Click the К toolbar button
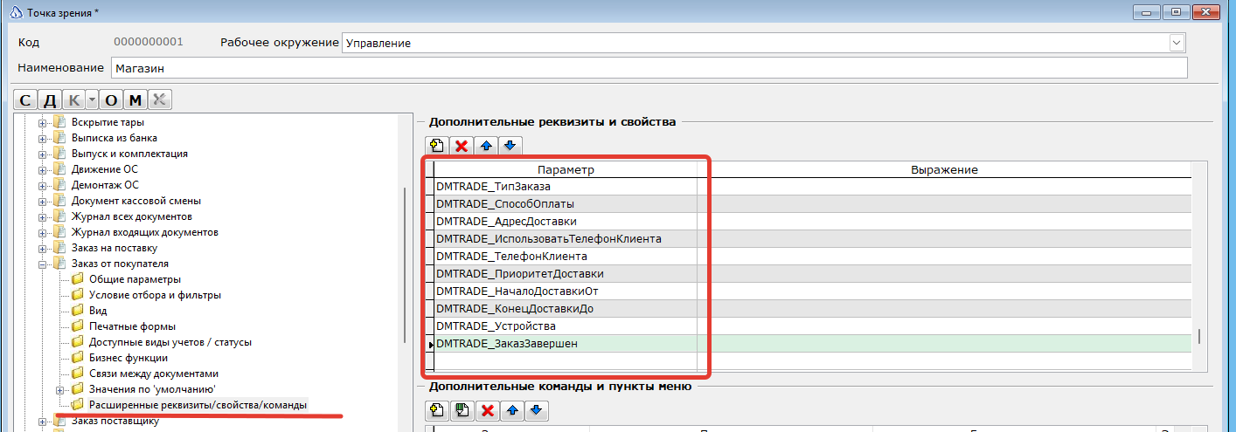This screenshot has height=432, width=1236. tap(73, 99)
